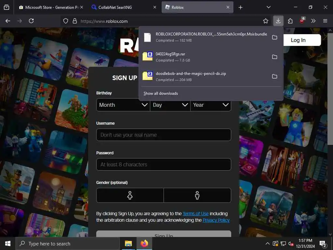The width and height of the screenshot is (333, 250).
Task: Open the network tray icon
Action: point(283,243)
